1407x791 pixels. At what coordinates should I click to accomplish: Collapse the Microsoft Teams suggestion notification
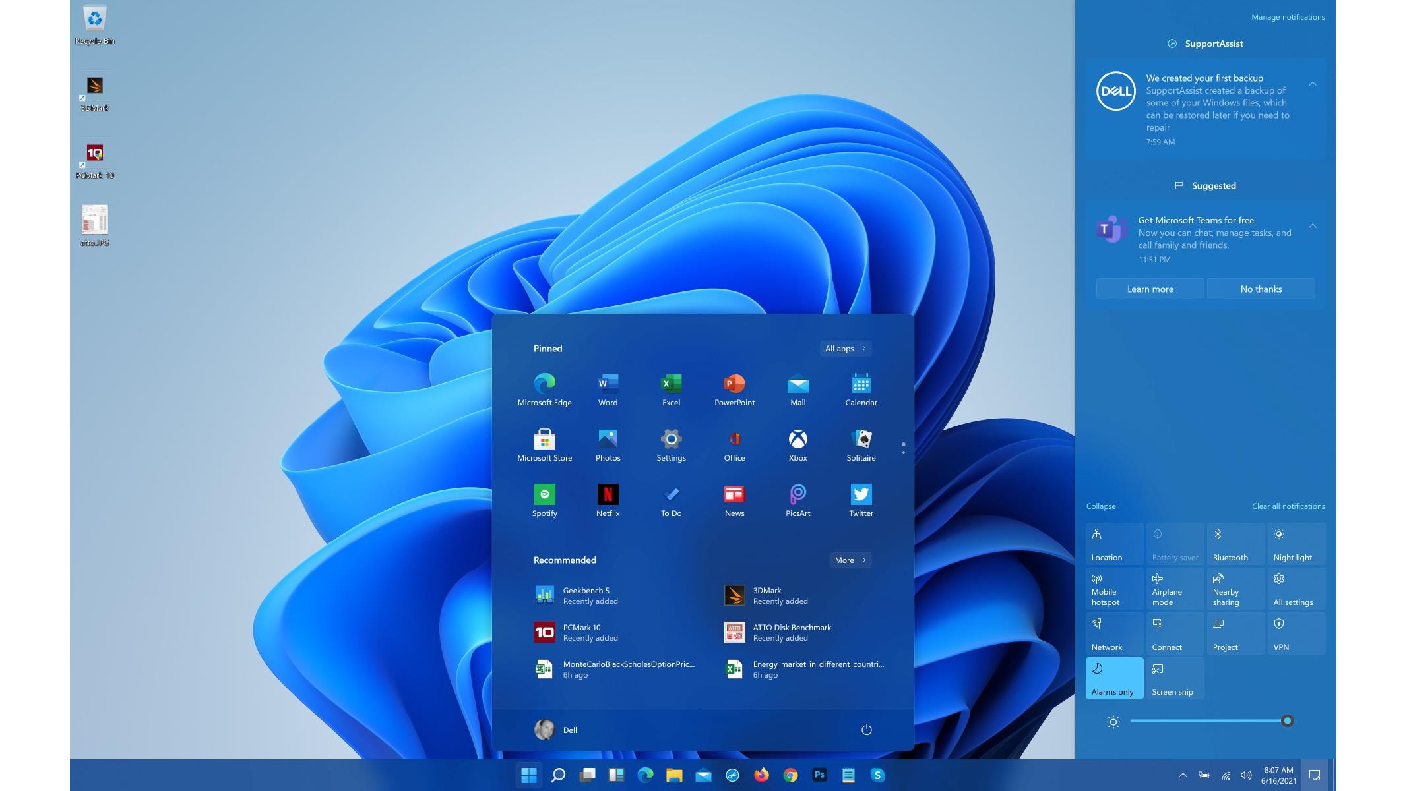1313,225
